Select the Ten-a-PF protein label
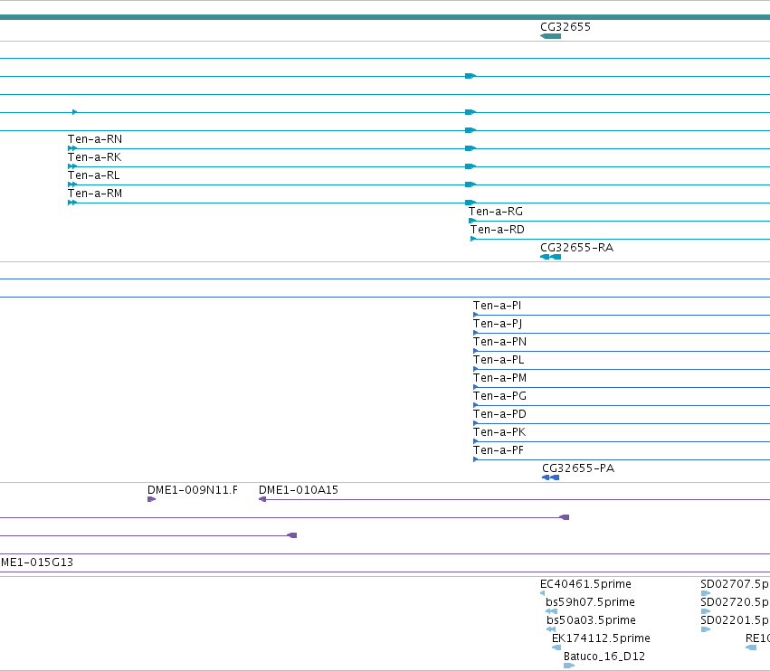Image resolution: width=770 pixels, height=671 pixels. coord(499,451)
